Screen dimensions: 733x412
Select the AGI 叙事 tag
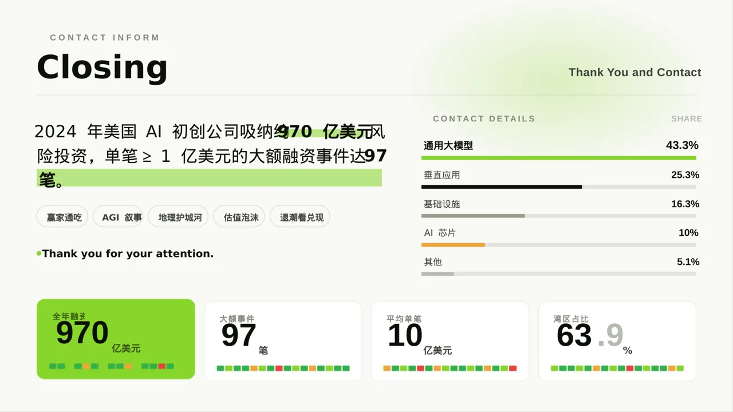coord(118,217)
